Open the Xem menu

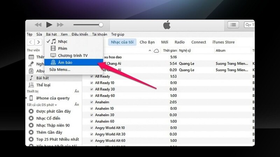pos(64,34)
